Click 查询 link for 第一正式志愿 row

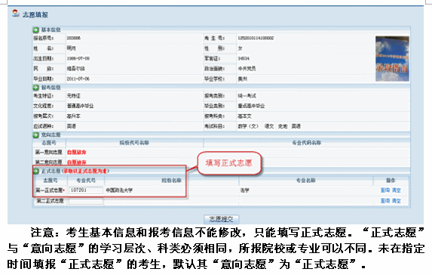pyautogui.click(x=385, y=190)
